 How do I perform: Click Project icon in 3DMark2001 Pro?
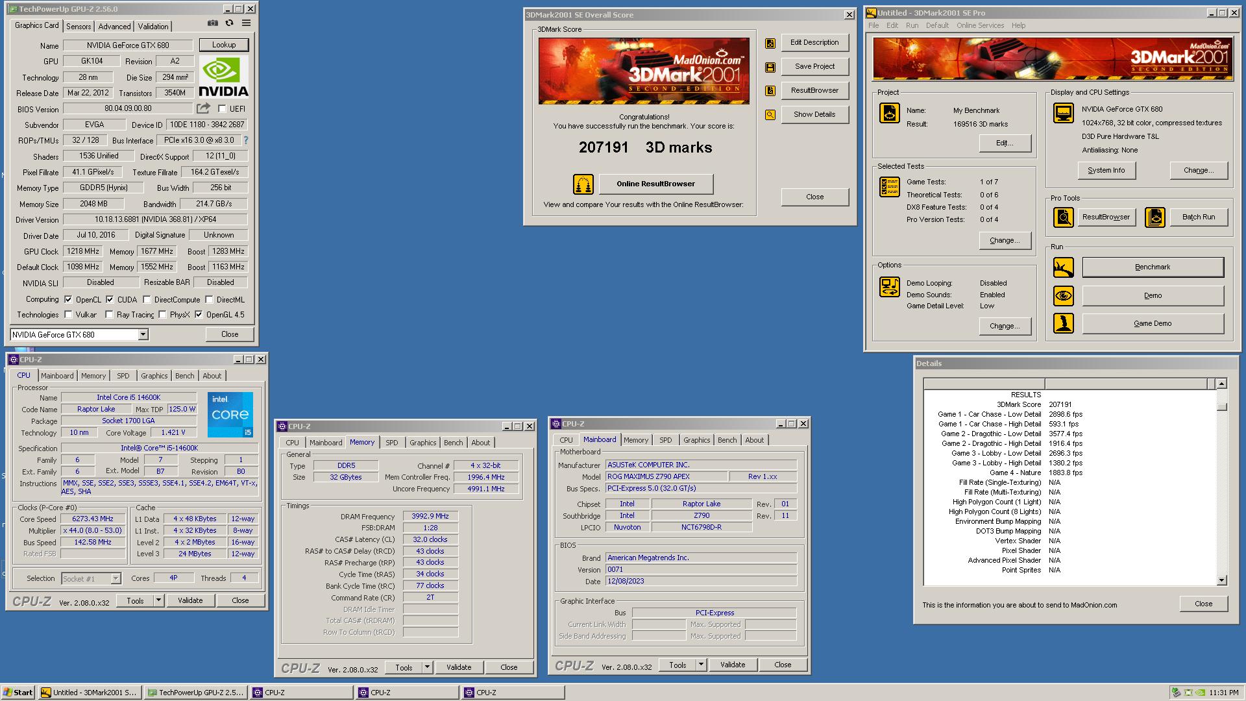pyautogui.click(x=890, y=113)
